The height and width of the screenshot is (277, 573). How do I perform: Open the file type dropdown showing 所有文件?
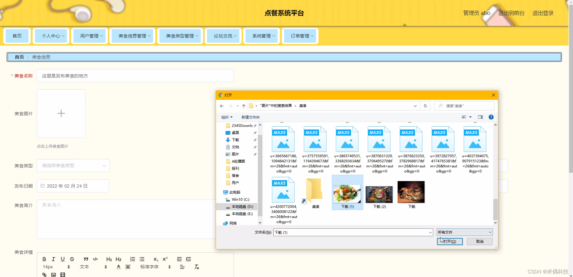pyautogui.click(x=464, y=232)
